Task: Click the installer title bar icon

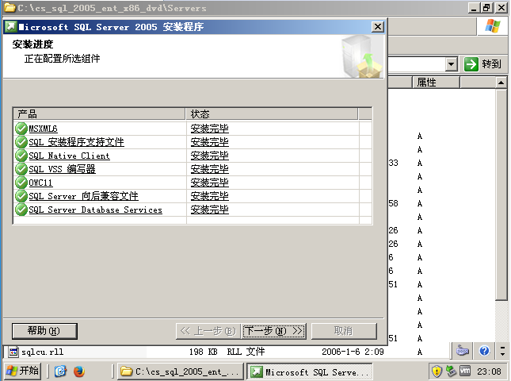Action: [10, 26]
